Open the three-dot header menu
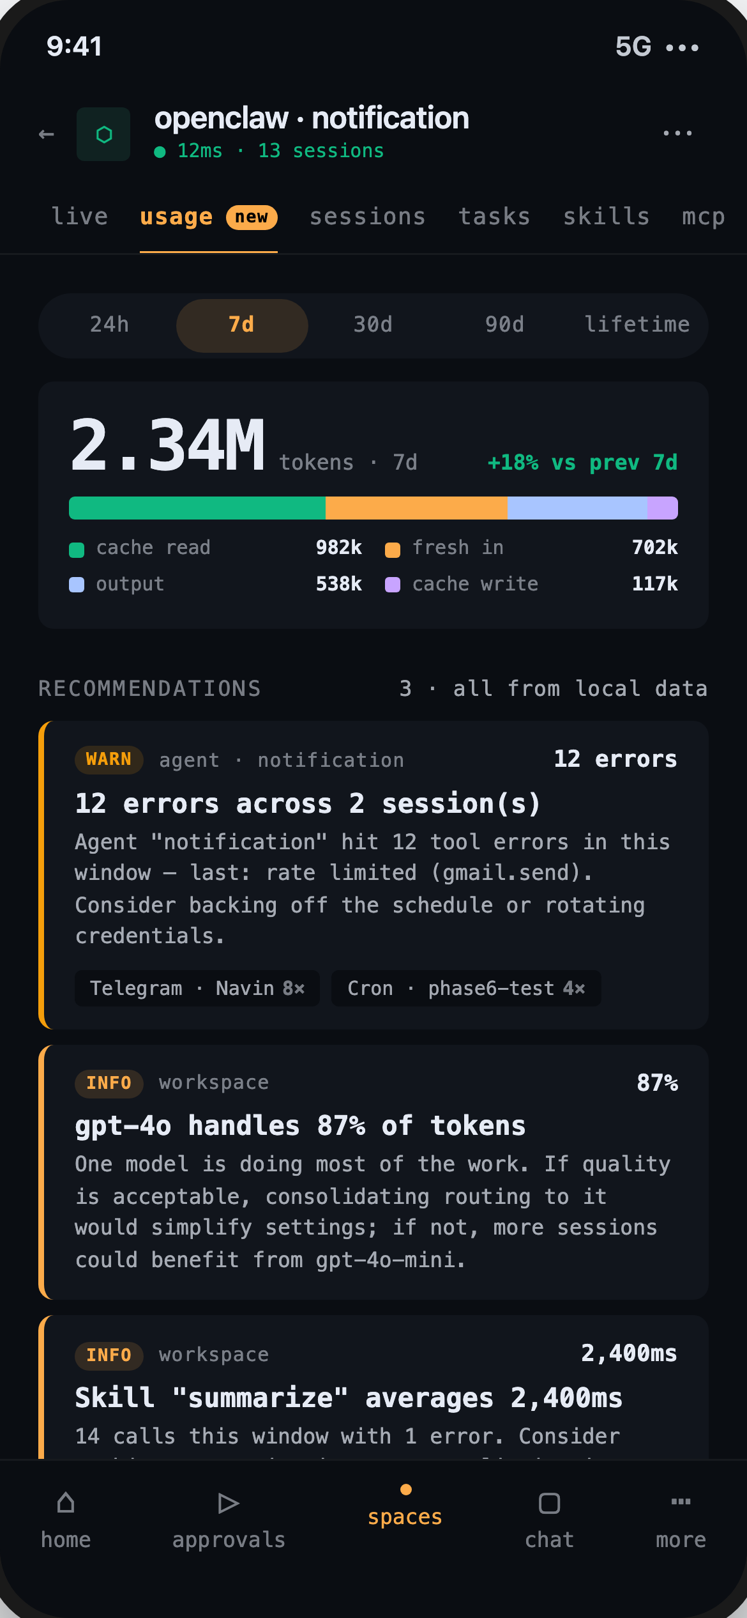The width and height of the screenshot is (747, 1618). [x=677, y=133]
